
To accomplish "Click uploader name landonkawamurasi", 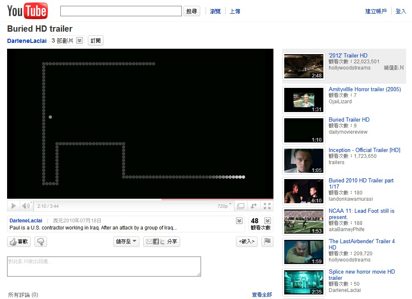I will [x=350, y=199].
